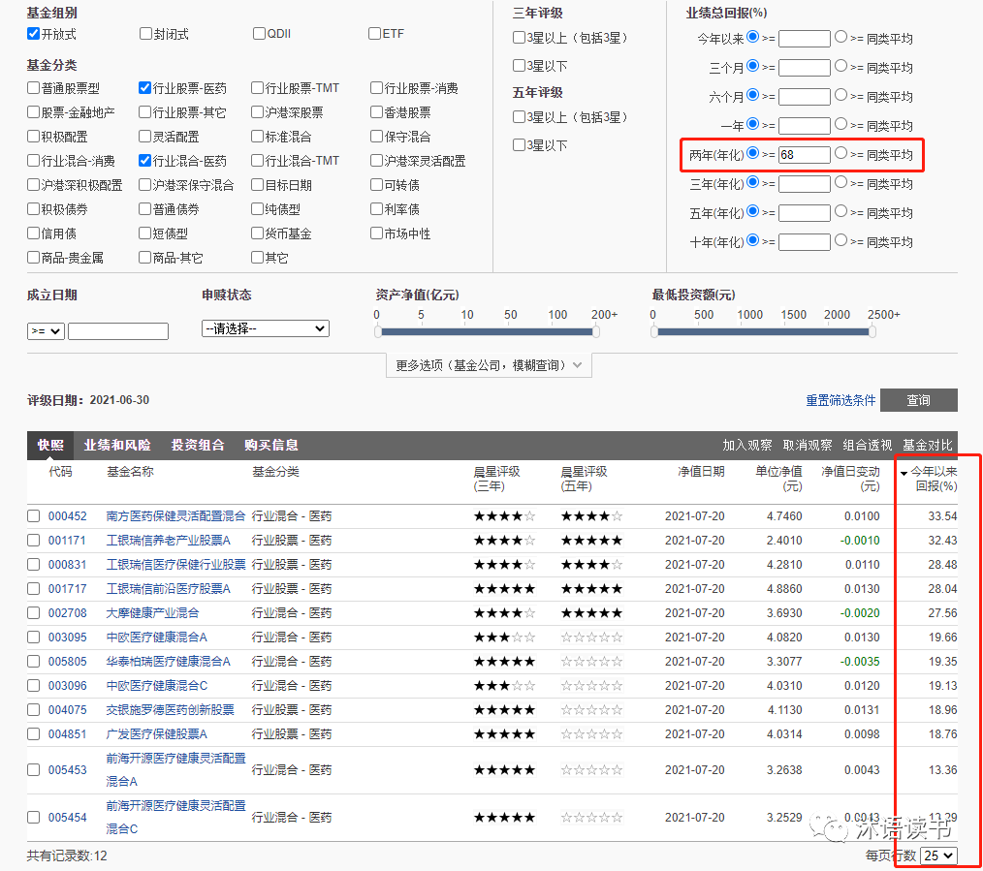Image resolution: width=983 pixels, height=871 pixels.
Task: Uncheck the 行业股票-医药 category checkbox
Action: click(145, 88)
